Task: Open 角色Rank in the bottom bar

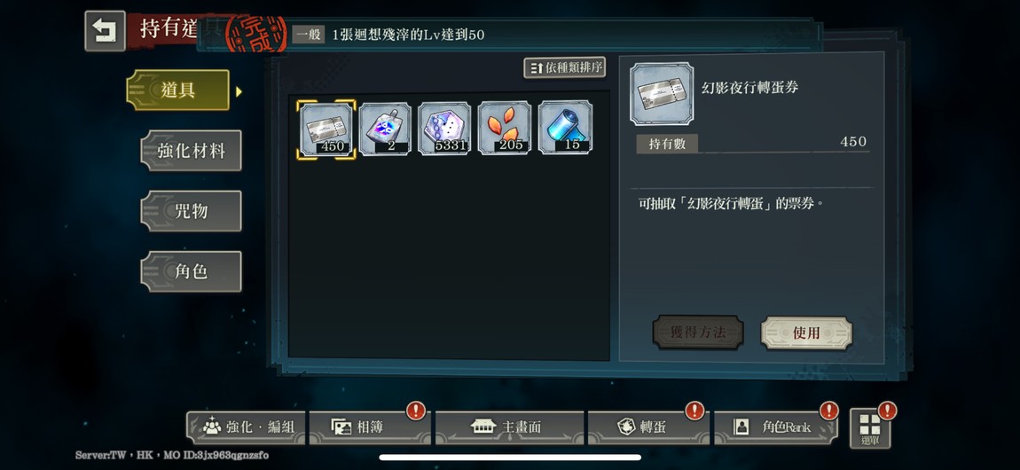Action: [x=776, y=427]
